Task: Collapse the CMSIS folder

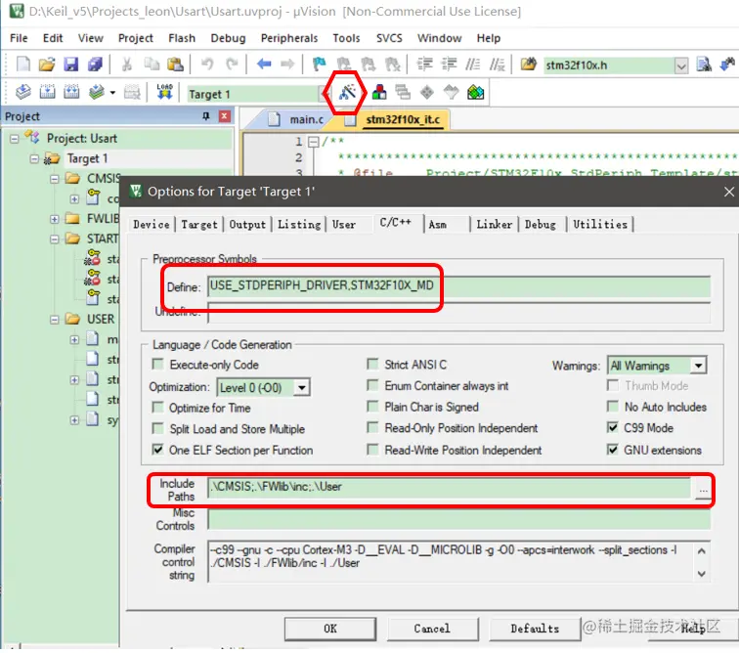Action: pos(55,179)
